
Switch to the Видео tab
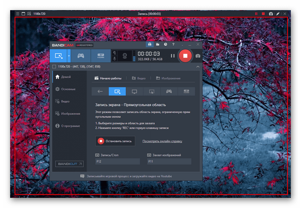(139, 78)
